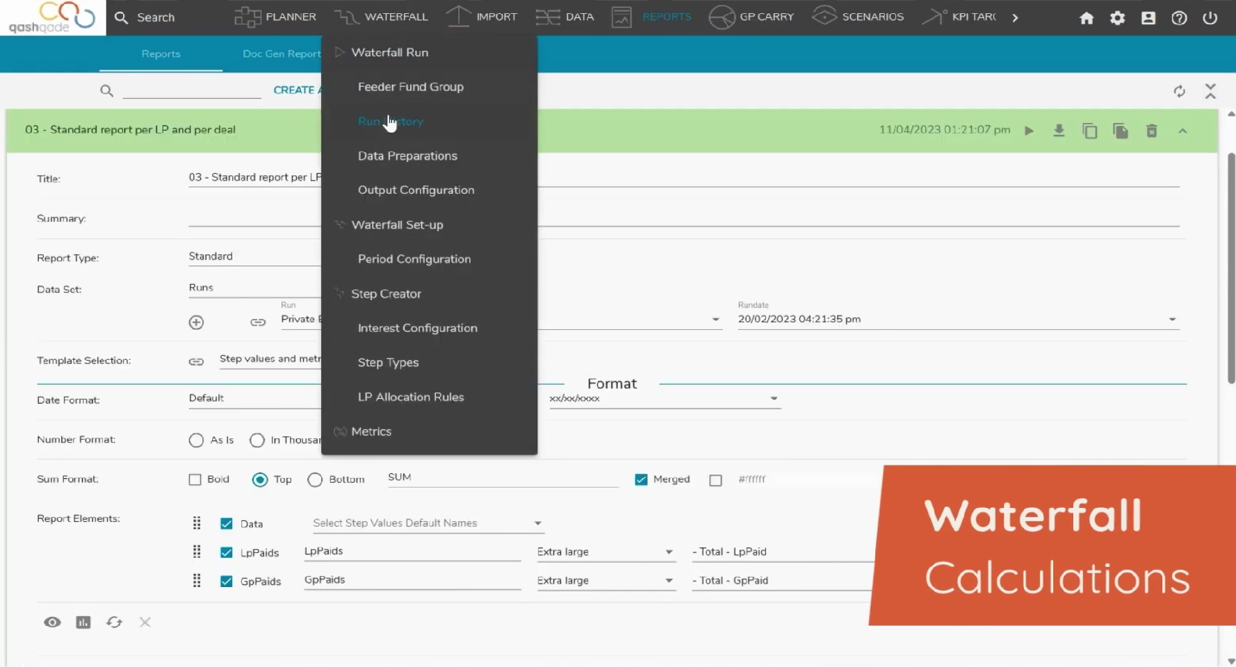Screen dimensions: 1236x667
Task: Click the LpPaids name input field
Action: coord(412,552)
